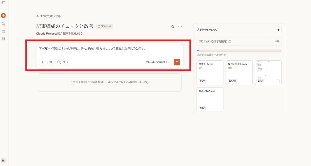Enable the リサーチ research button
Screen dimensions: 311x166
point(63,62)
